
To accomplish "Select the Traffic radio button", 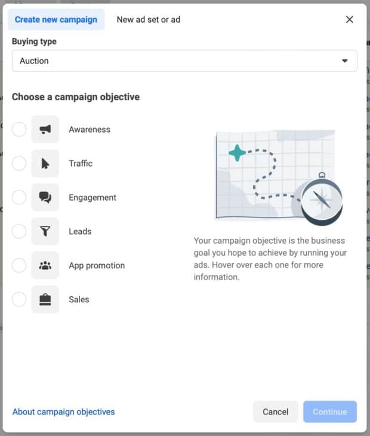I will click(x=19, y=164).
